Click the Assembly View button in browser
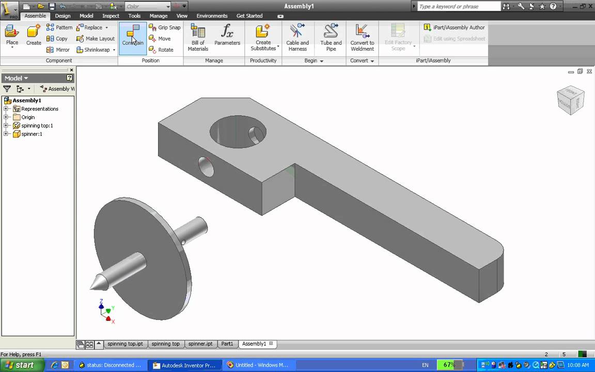Viewport: 595px width, 372px height. [57, 89]
